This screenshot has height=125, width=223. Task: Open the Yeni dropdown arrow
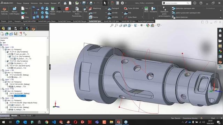click(x=30, y=8)
